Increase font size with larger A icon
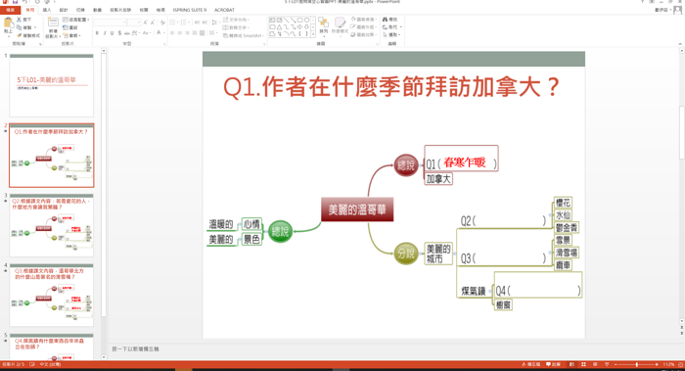Screen dimensions: 685x371 click(x=146, y=23)
